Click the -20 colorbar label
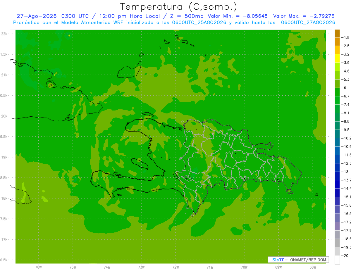 click(x=345, y=256)
